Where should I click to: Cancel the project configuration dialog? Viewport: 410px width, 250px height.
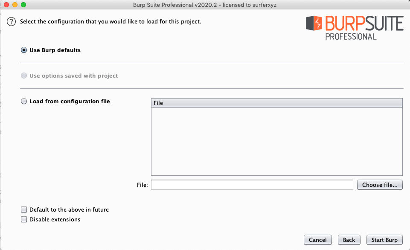pos(318,240)
